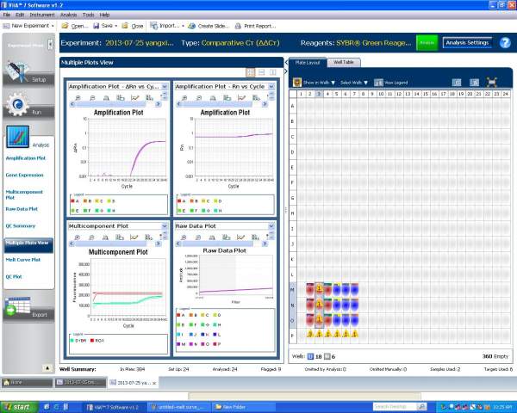The height and width of the screenshot is (413, 517).
Task: Select row M header in plate layout
Action: (x=292, y=289)
